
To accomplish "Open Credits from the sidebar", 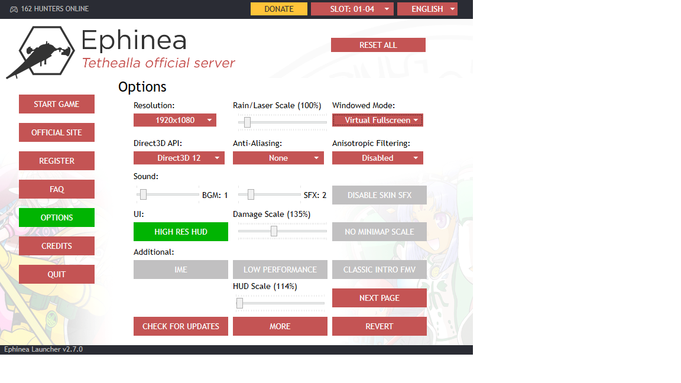I will click(57, 246).
